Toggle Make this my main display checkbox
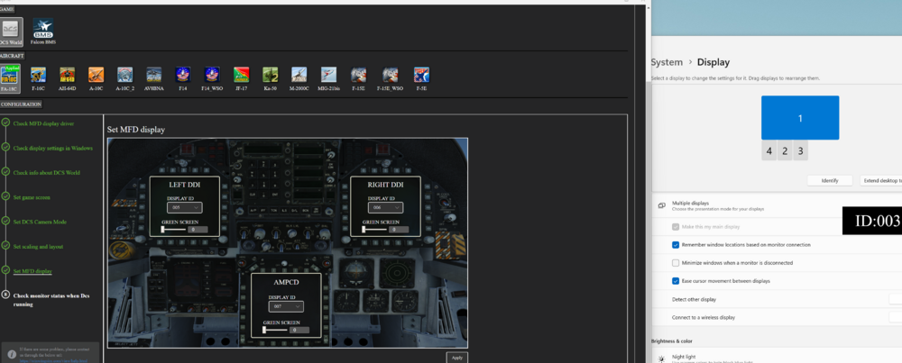The image size is (902, 363). pyautogui.click(x=676, y=226)
